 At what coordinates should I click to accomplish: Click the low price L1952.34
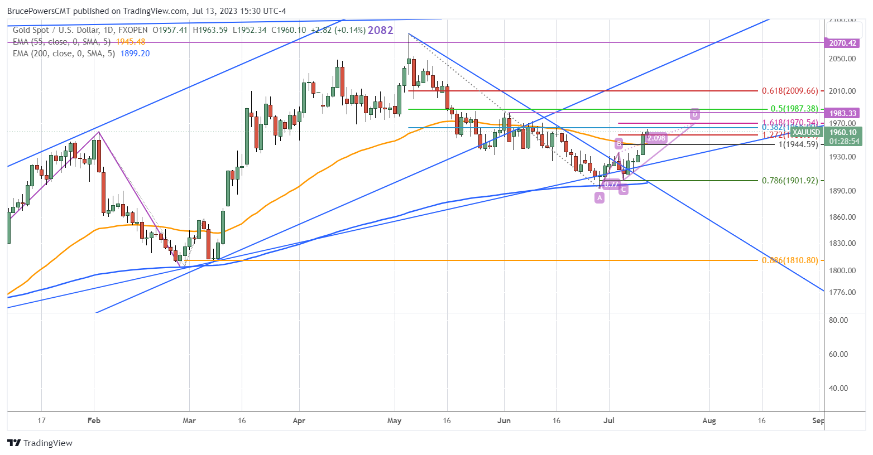point(250,30)
